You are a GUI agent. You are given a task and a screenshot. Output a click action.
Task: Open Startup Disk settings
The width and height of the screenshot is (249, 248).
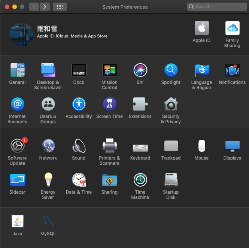[x=171, y=179]
